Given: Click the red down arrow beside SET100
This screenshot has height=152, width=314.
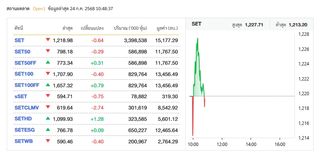Looking at the screenshot, I should (48, 73).
